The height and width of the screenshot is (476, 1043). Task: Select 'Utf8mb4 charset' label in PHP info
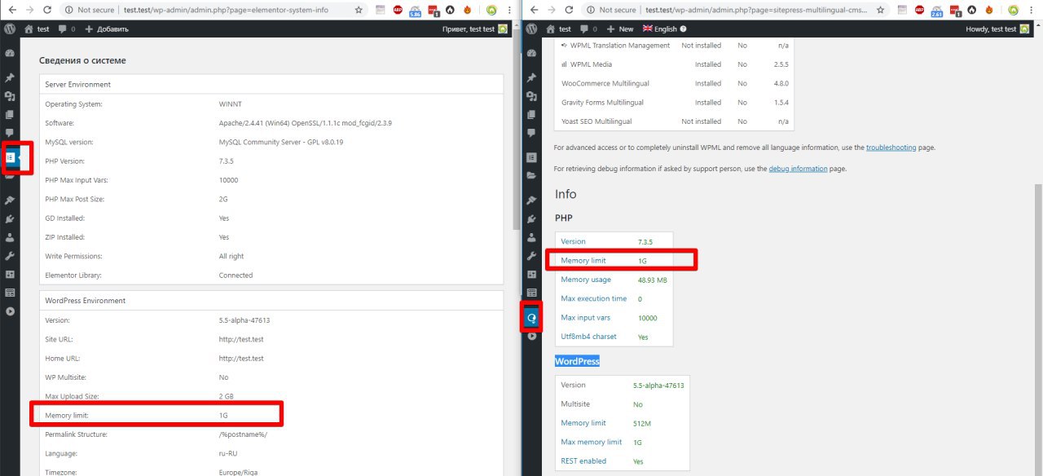pos(588,337)
